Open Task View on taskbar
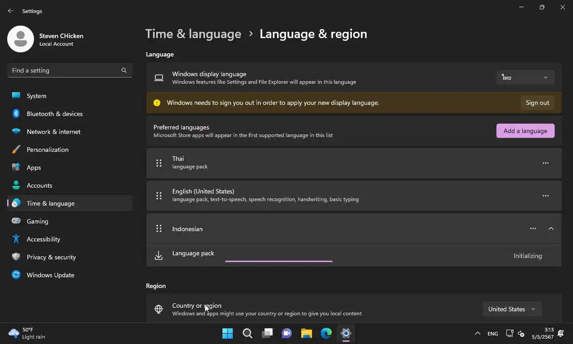573x344 pixels. click(267, 333)
